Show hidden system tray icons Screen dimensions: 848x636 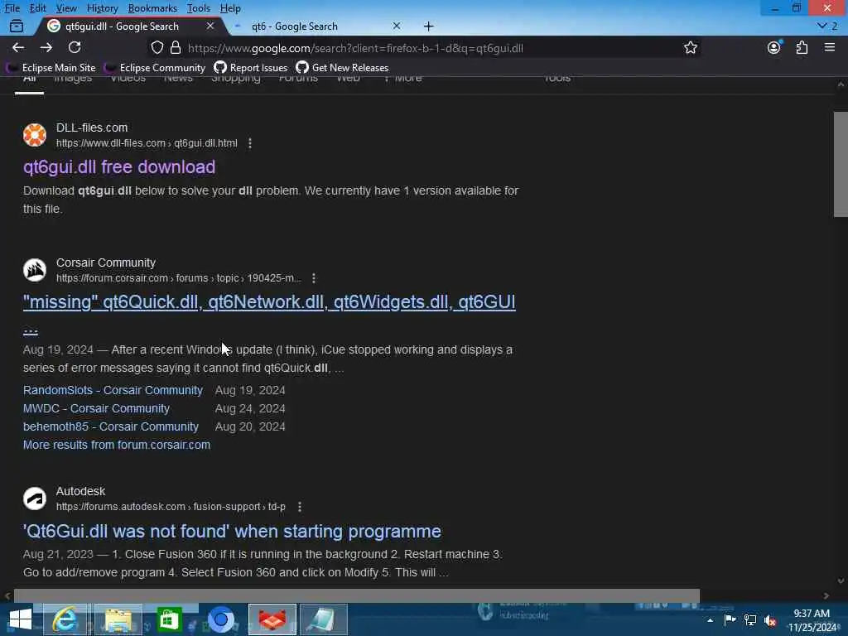point(710,620)
